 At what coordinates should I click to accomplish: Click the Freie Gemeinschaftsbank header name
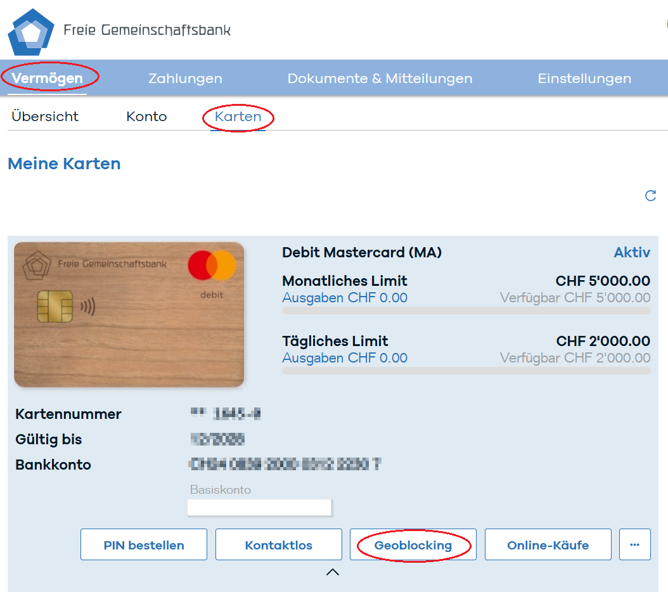pos(147,30)
